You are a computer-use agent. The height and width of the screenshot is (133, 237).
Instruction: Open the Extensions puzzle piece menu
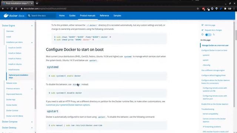coord(225,8)
